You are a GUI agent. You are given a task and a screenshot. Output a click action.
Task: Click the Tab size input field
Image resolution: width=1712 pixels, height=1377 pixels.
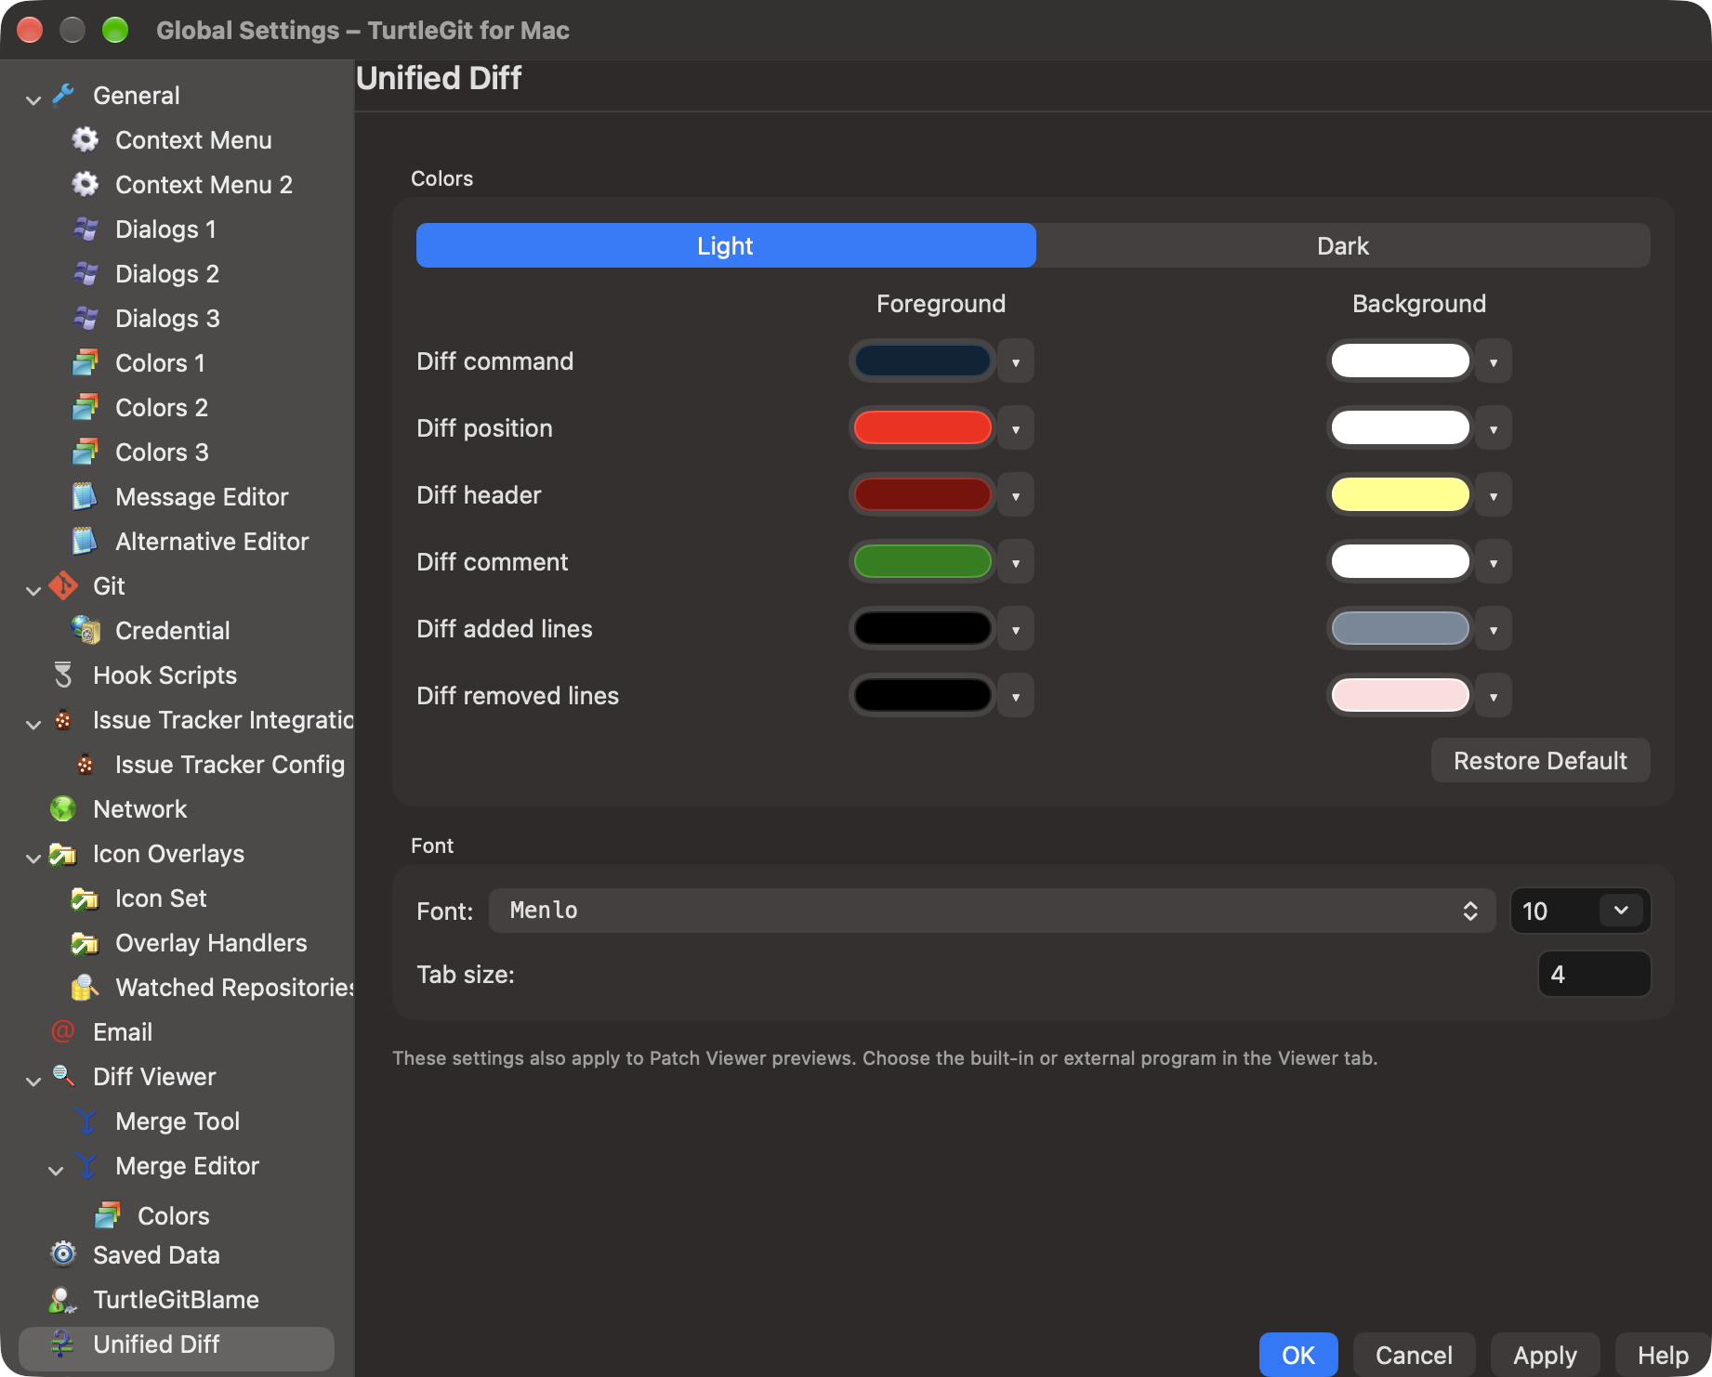[1594, 974]
